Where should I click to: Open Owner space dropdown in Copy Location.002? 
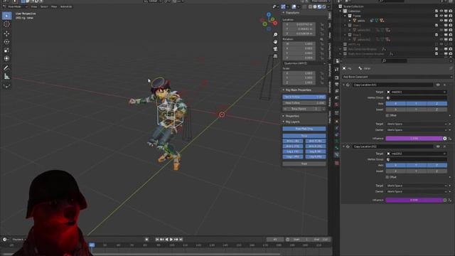point(417,191)
